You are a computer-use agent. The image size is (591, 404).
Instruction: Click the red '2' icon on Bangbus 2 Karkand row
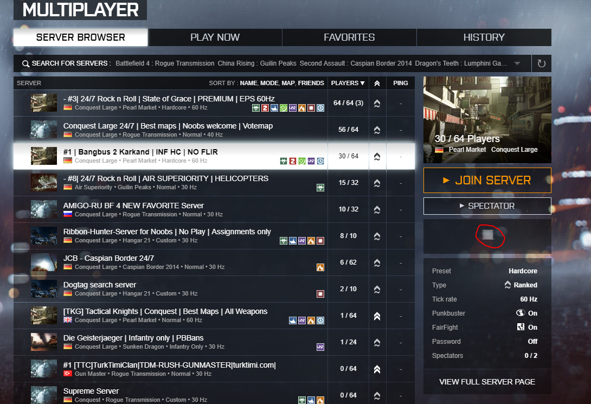tap(293, 161)
